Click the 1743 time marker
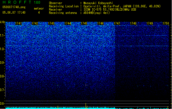The image size is (172, 109). tap(51, 23)
